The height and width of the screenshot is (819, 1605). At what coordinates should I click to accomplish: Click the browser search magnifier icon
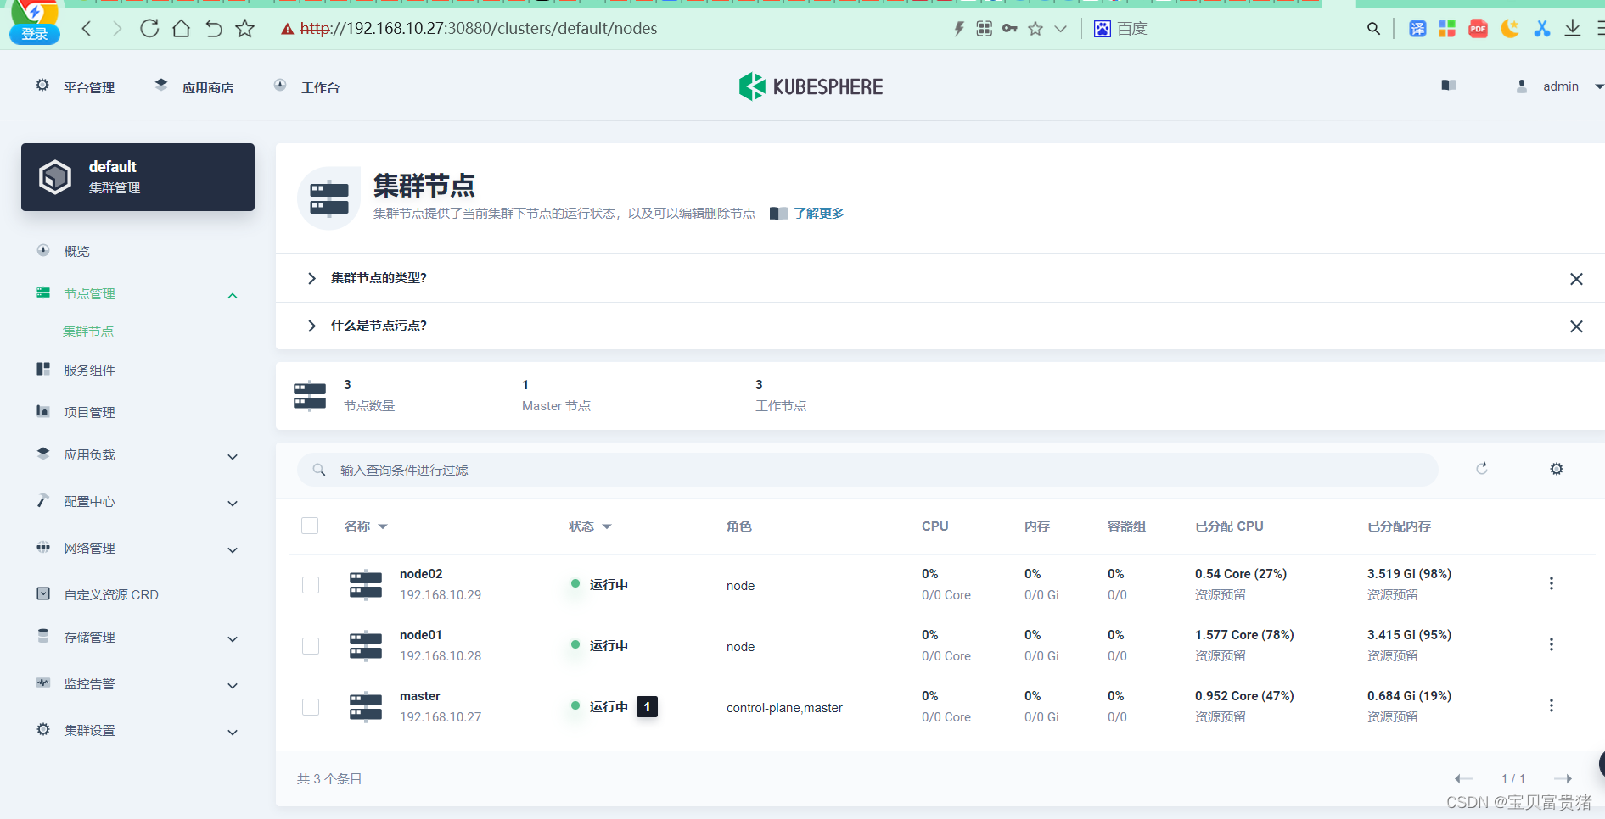coord(1373,29)
